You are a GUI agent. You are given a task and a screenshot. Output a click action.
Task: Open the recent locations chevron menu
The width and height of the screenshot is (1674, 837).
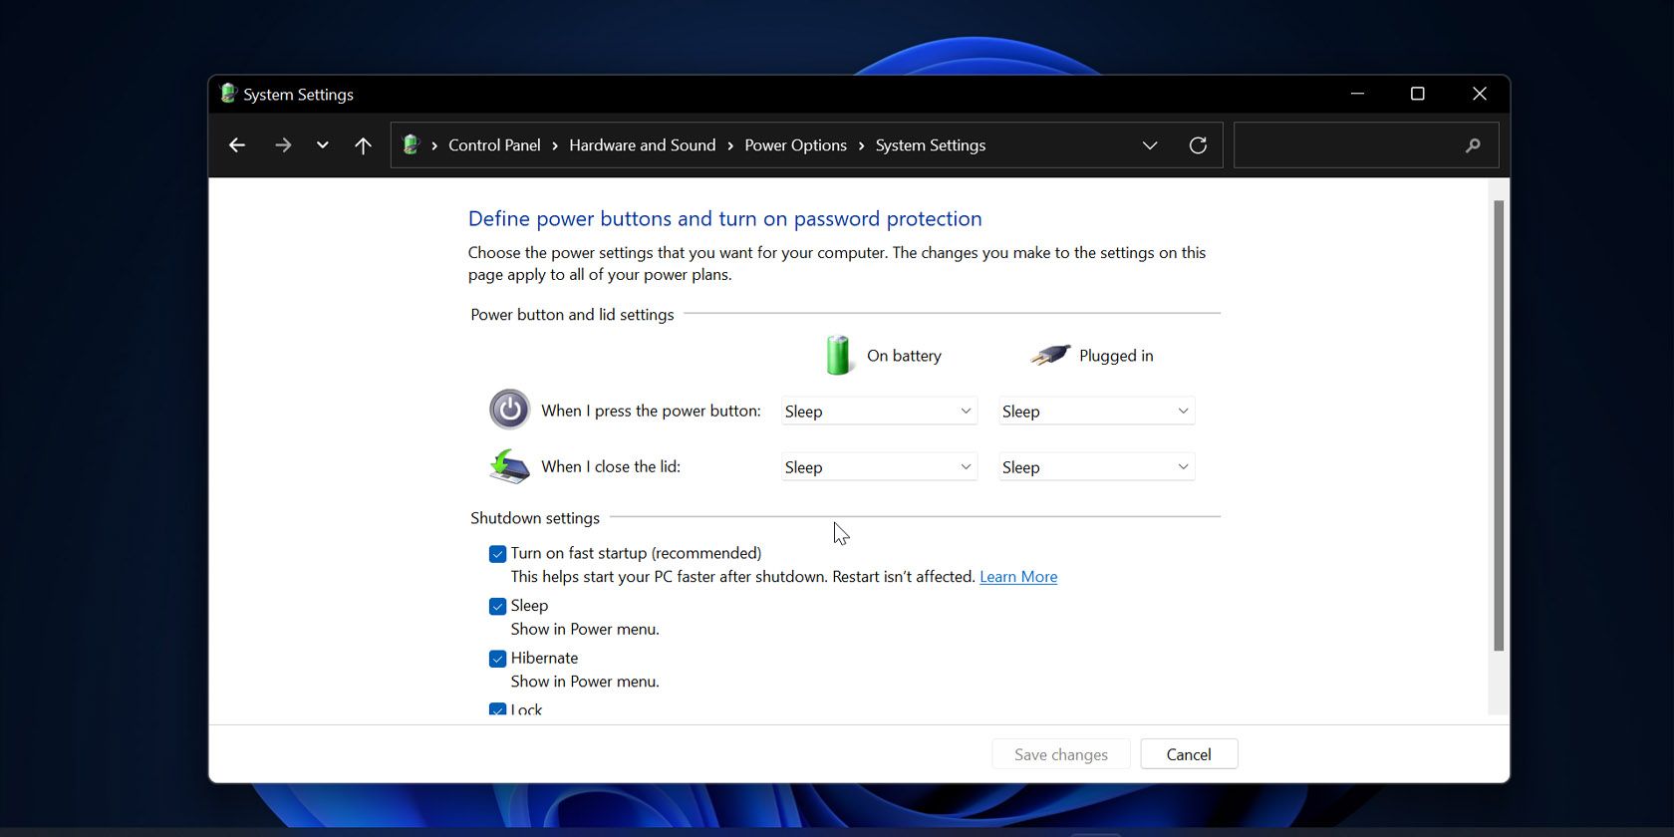[322, 145]
